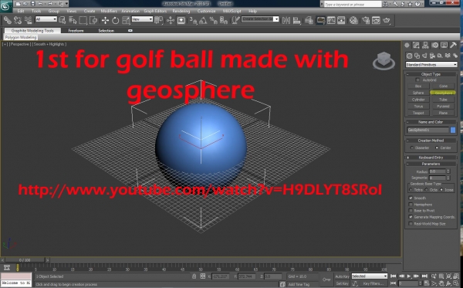The image size is (463, 288).
Task: Toggle Generate Mapping Coords checkbox
Action: point(411,217)
